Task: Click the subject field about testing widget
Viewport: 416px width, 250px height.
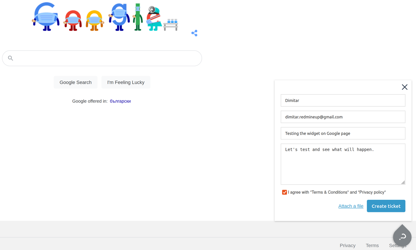Action: (343, 133)
